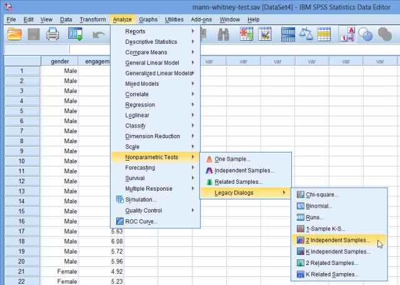The image size is (400, 285).
Task: Click the Simulation menu icon
Action: pos(119,199)
